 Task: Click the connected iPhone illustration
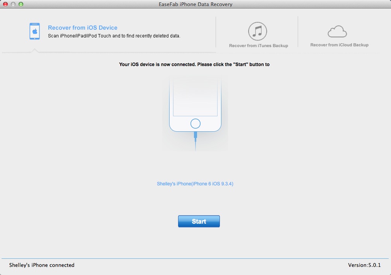tap(195, 113)
